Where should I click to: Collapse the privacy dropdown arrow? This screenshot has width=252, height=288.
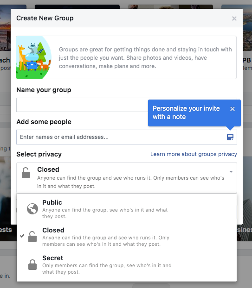(x=231, y=172)
